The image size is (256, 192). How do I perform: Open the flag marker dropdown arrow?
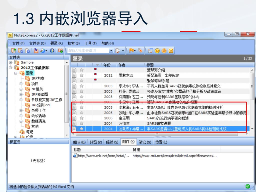135,51
